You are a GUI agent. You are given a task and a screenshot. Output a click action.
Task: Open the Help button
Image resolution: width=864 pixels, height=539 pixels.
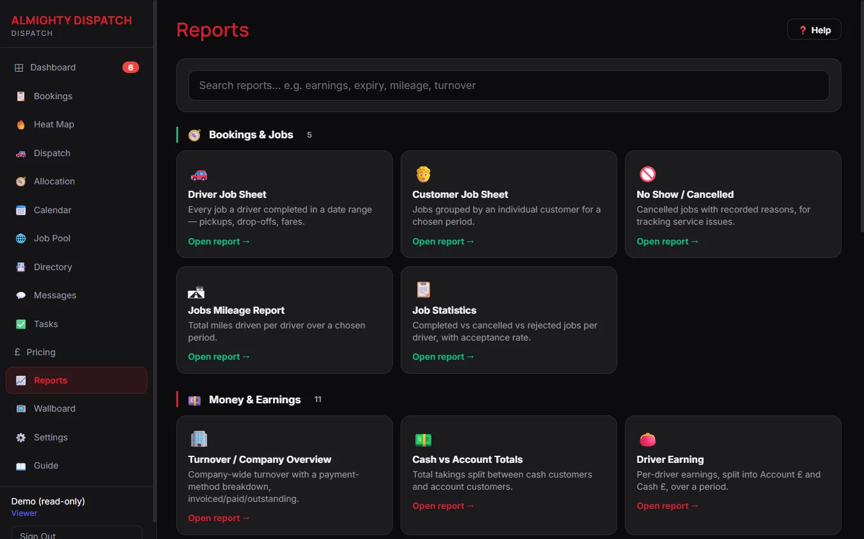click(x=814, y=30)
